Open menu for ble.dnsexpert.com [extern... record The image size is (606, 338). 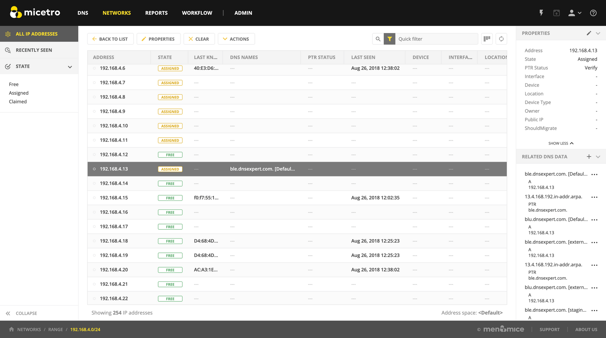594,242
